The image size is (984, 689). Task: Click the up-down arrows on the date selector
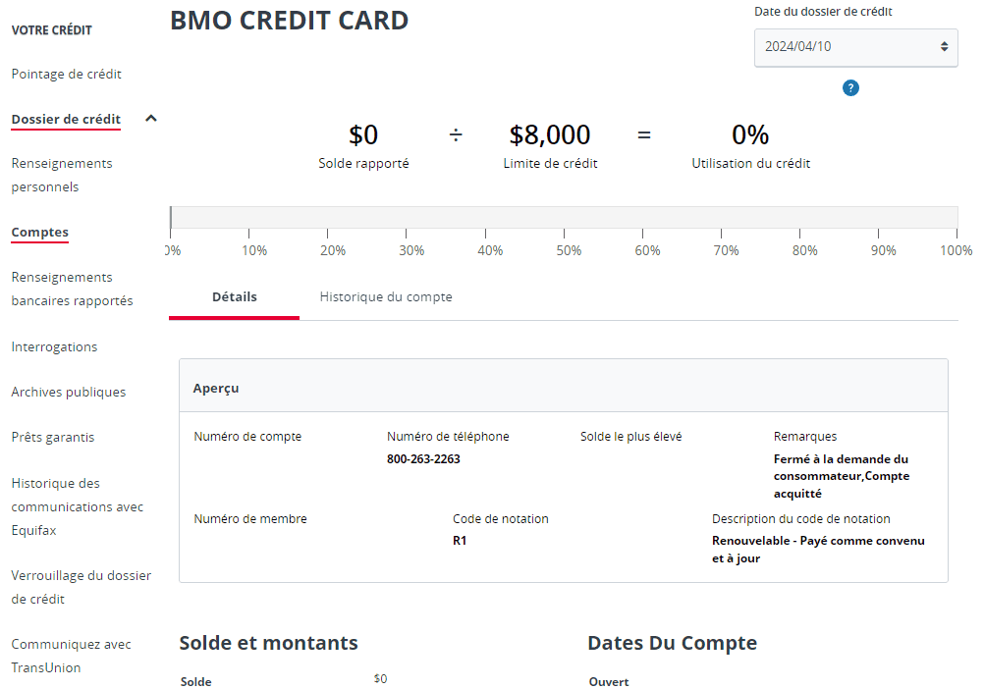(946, 47)
